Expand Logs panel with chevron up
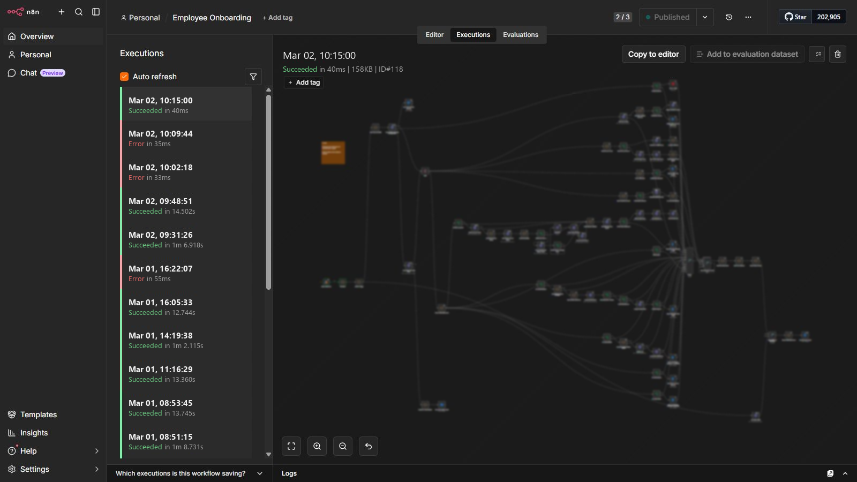The height and width of the screenshot is (482, 857). click(x=845, y=473)
